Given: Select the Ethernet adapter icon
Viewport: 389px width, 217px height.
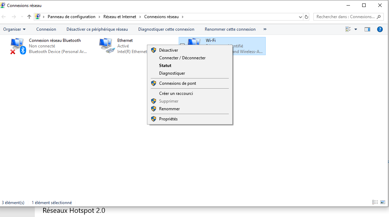Looking at the screenshot, I should click(106, 46).
